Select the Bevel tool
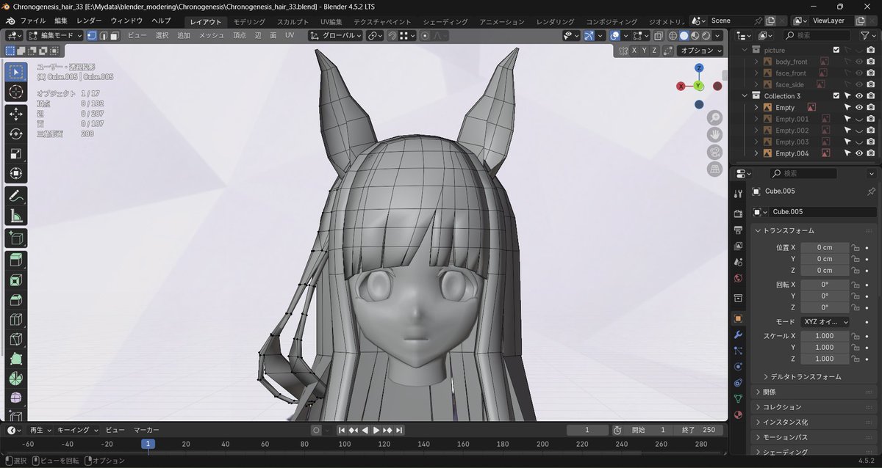 coord(16,300)
